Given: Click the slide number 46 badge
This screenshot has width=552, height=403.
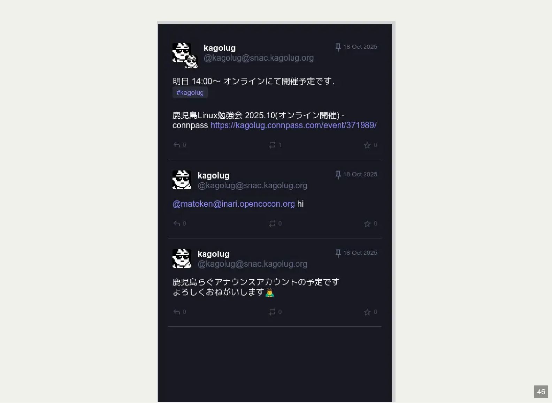Looking at the screenshot, I should (x=541, y=392).
